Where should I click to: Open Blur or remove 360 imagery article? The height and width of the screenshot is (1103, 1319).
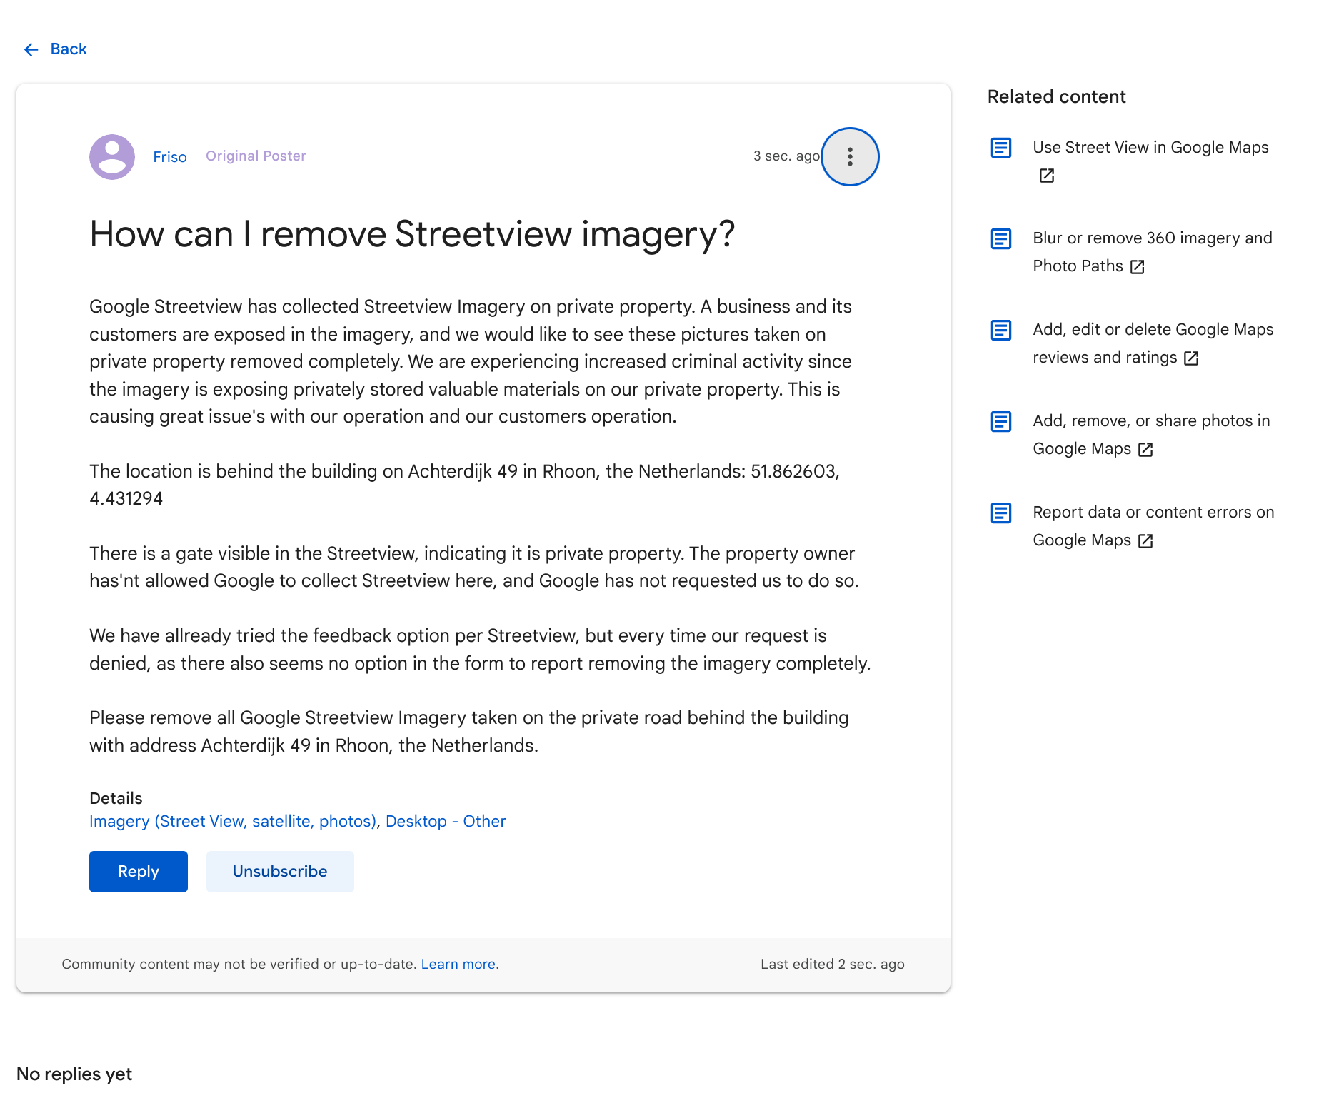[1153, 252]
